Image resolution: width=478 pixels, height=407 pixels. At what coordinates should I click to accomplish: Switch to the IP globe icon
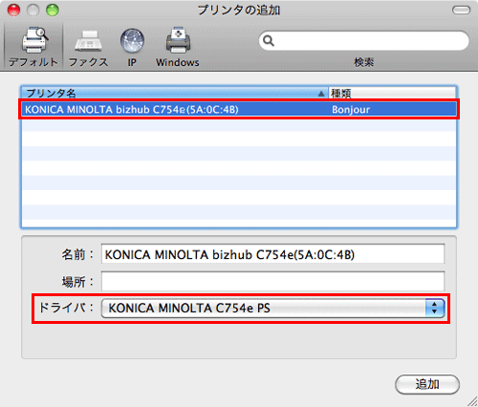[132, 40]
